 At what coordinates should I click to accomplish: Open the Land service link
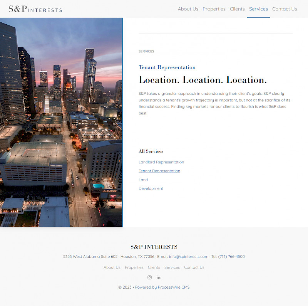(143, 180)
